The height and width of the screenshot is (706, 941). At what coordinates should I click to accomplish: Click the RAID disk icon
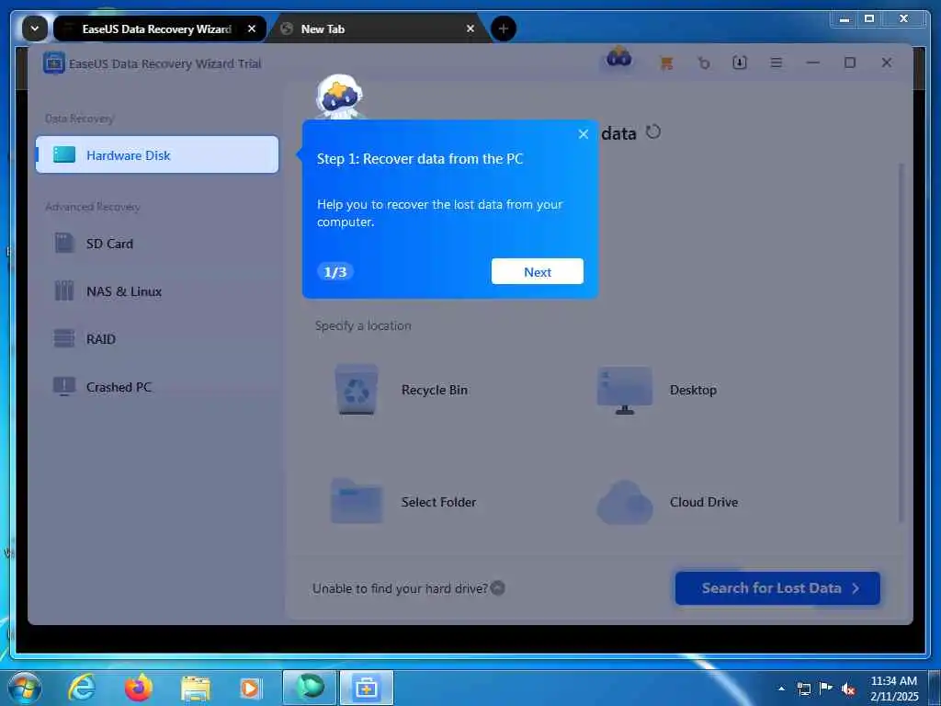64,338
